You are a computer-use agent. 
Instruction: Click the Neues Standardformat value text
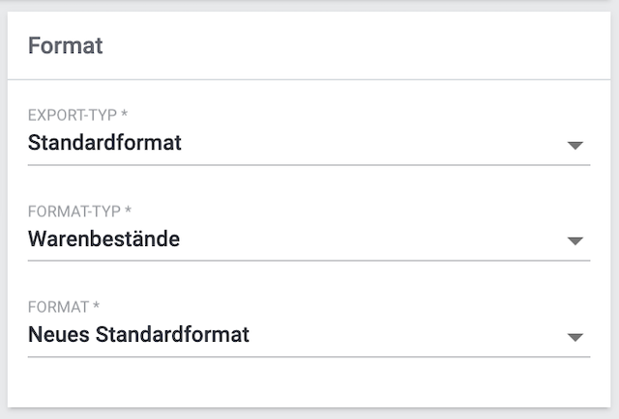138,335
